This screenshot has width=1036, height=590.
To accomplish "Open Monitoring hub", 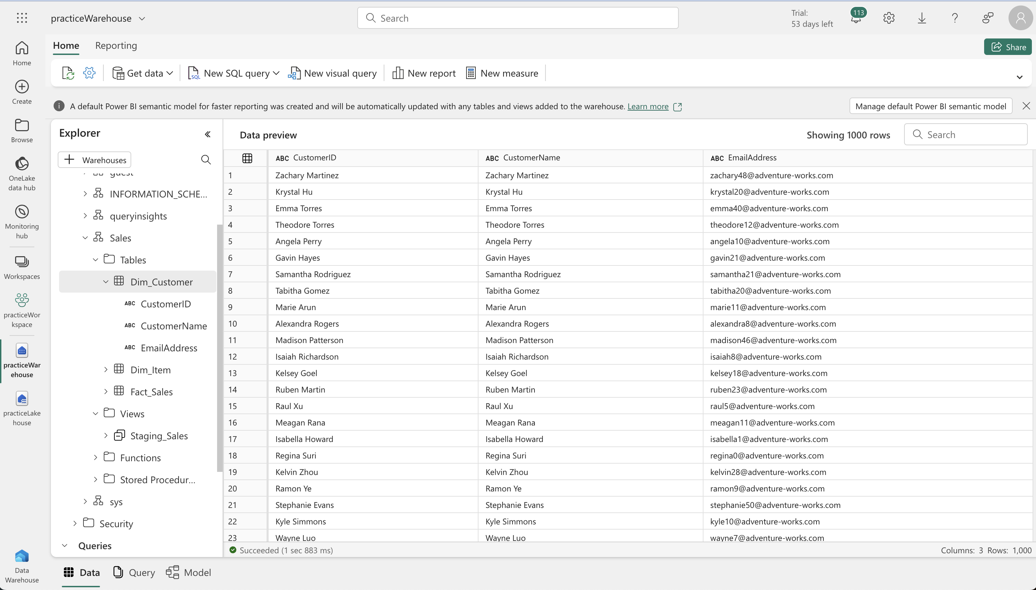I will pos(22,222).
